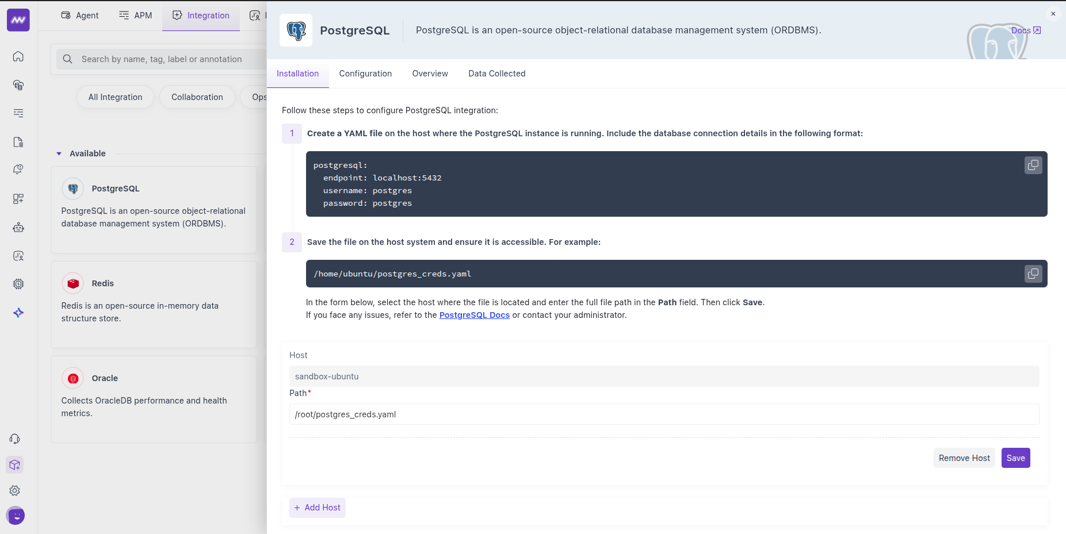Open the dashboards icon in the sidebar
Viewport: 1066px width, 534px height.
pyautogui.click(x=18, y=198)
